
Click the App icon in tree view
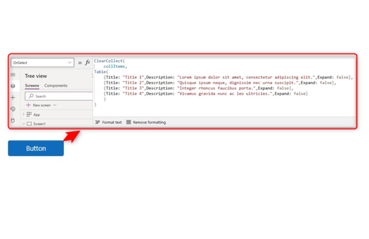(x=29, y=115)
